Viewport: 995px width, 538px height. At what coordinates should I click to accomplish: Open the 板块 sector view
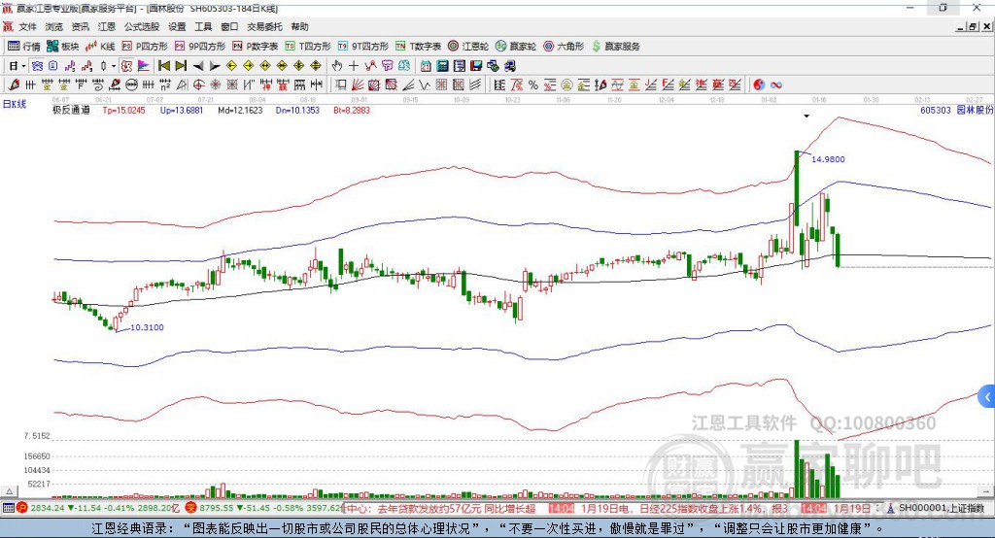coord(62,47)
